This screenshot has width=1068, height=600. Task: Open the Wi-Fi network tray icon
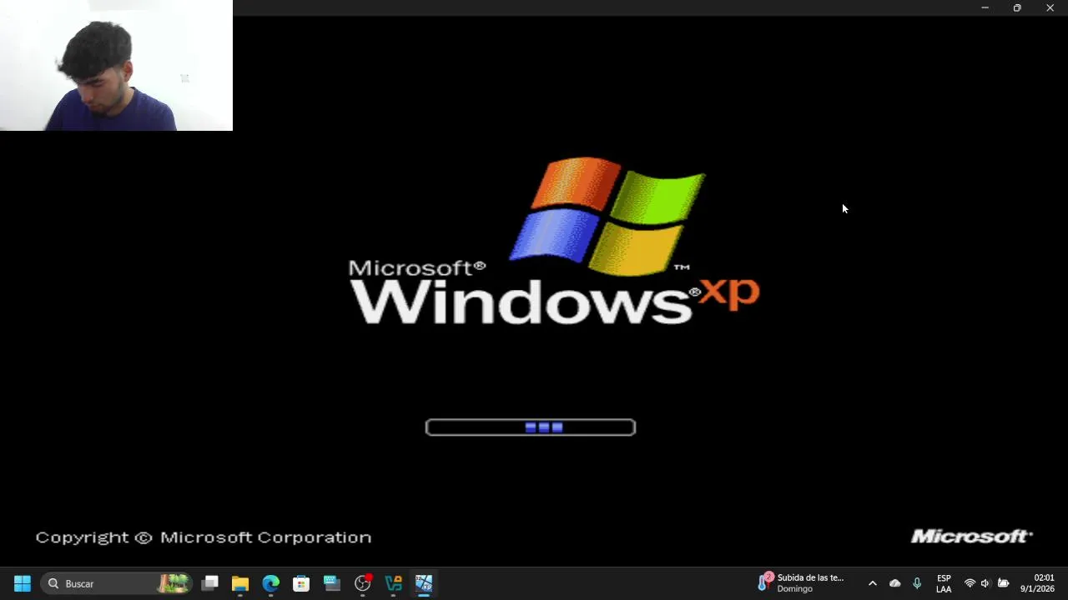pos(970,583)
